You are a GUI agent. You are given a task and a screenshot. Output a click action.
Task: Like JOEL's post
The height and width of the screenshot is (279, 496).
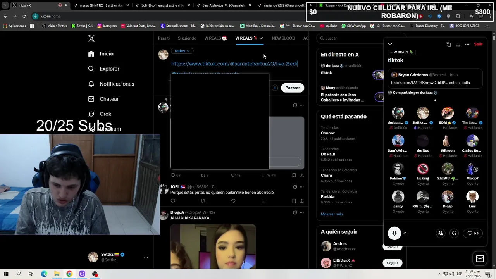(233, 201)
